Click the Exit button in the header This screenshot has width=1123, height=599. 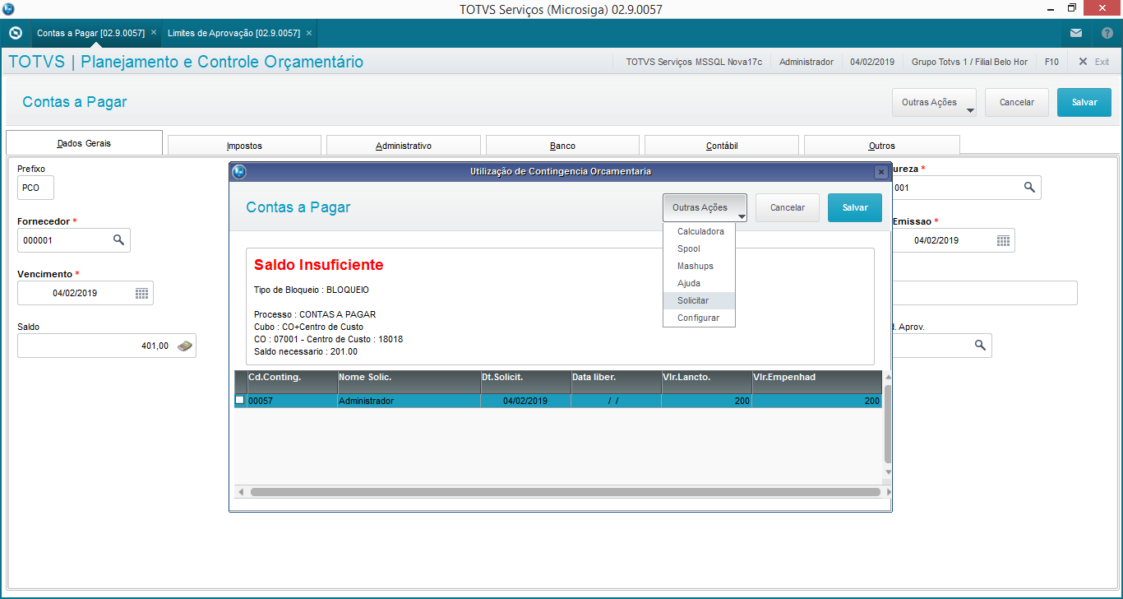point(1094,62)
